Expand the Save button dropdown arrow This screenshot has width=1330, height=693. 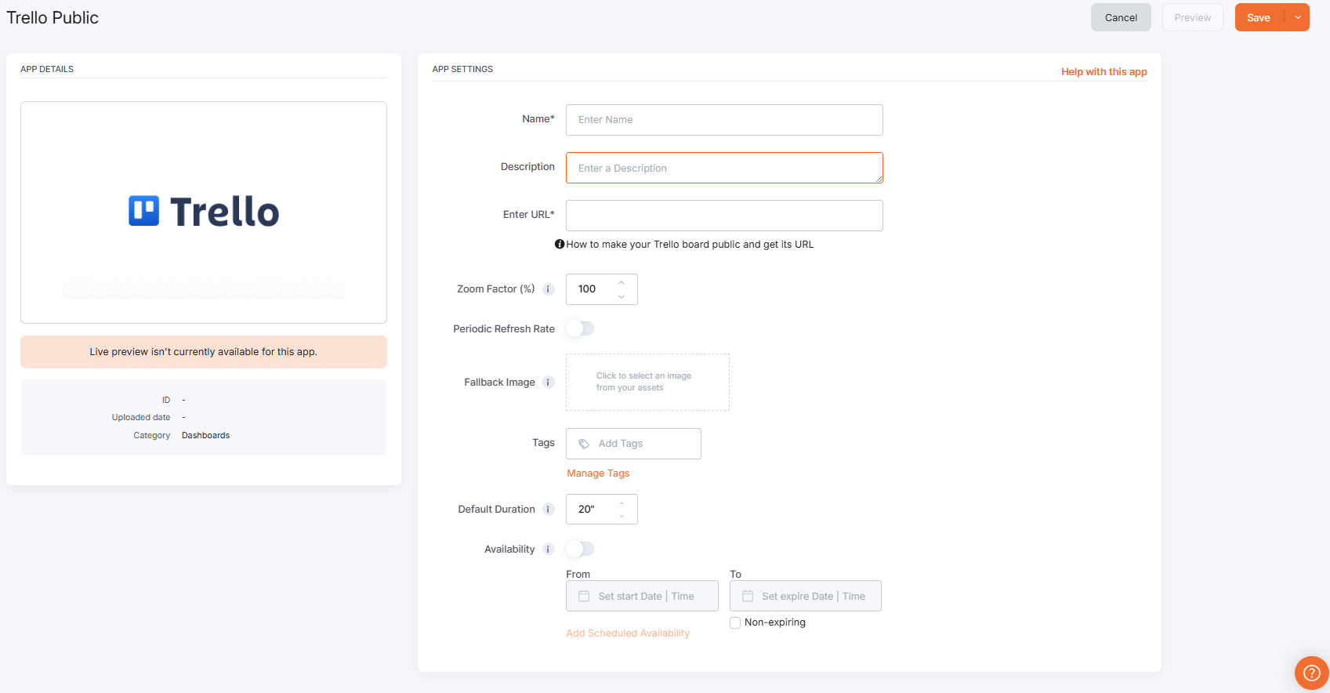pyautogui.click(x=1298, y=17)
